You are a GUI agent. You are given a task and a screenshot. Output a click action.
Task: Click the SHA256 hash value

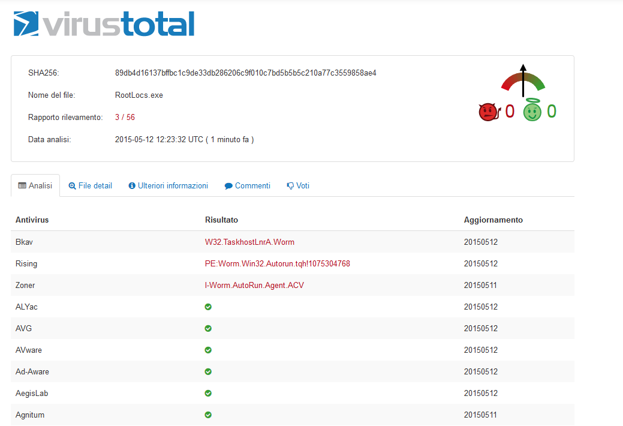coord(245,73)
